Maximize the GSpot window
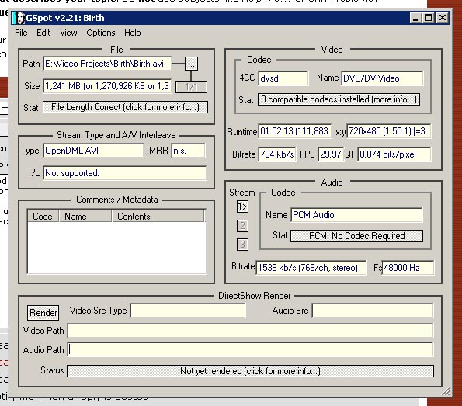 point(428,18)
